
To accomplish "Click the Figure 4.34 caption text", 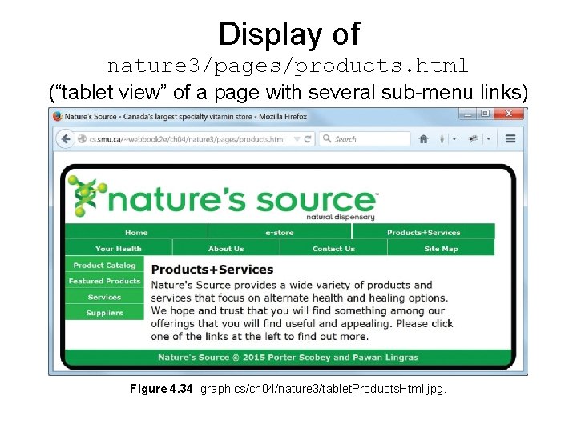I will pyautogui.click(x=288, y=389).
